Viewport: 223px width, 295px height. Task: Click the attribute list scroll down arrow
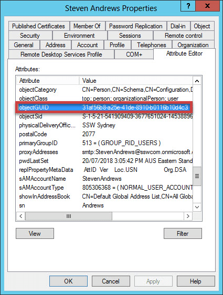click(197, 207)
